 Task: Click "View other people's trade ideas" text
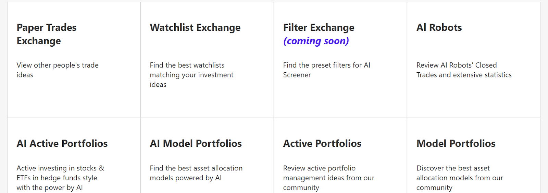(x=57, y=70)
